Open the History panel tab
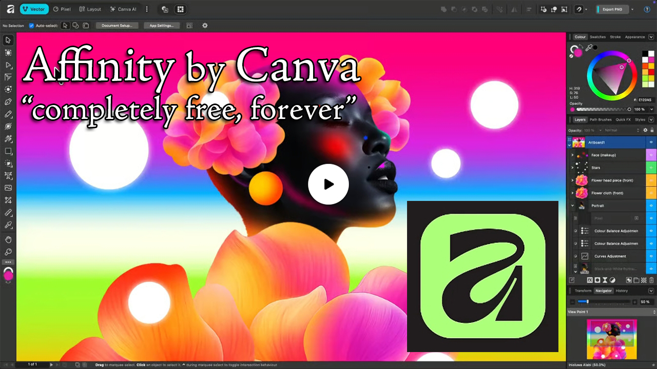The width and height of the screenshot is (657, 369). pyautogui.click(x=622, y=291)
